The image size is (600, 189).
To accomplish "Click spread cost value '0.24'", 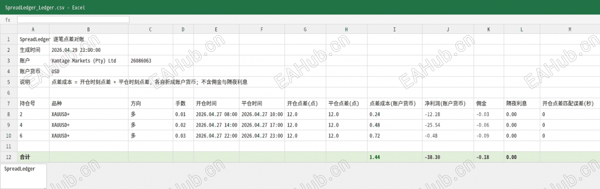I will [x=394, y=114].
